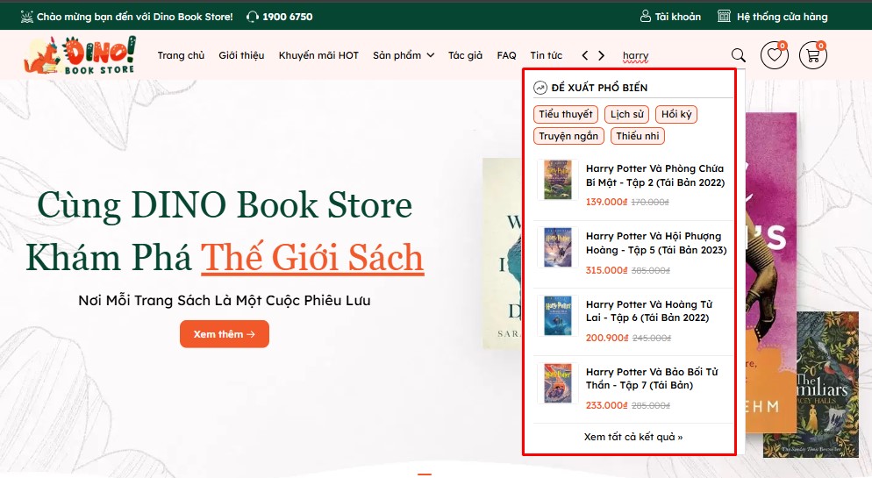Open Xem tất cả kết quả link
This screenshot has height=478, width=872.
[633, 437]
